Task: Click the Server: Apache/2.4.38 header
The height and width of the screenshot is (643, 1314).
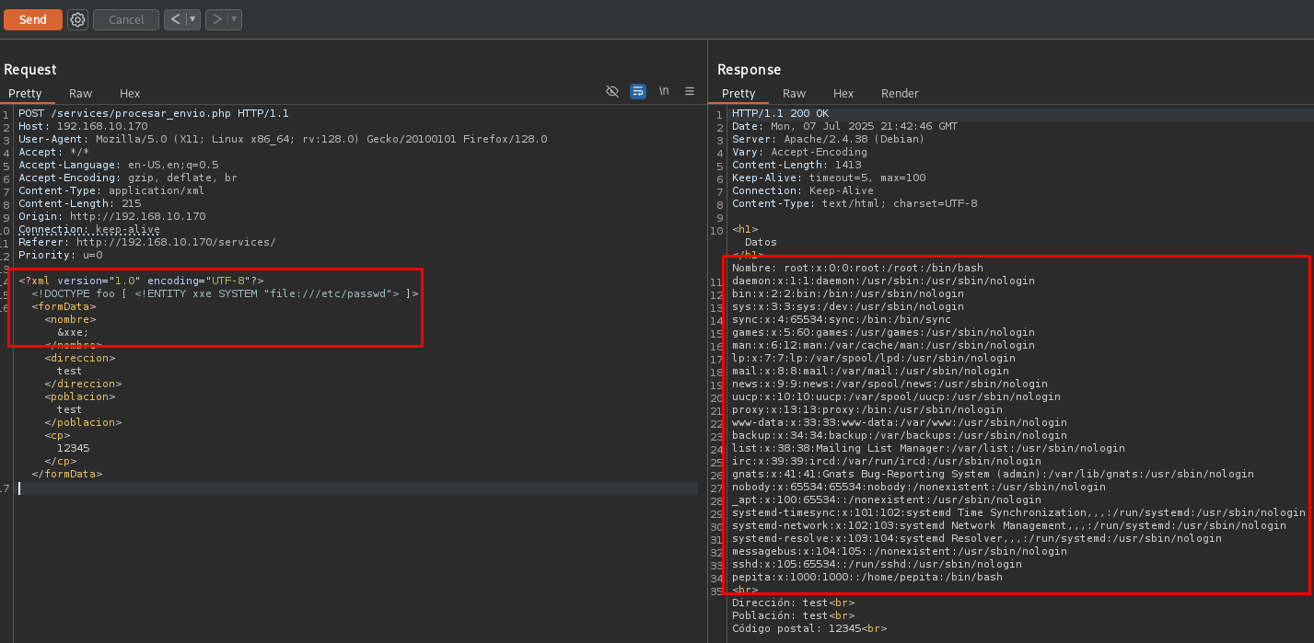Action: [828, 139]
